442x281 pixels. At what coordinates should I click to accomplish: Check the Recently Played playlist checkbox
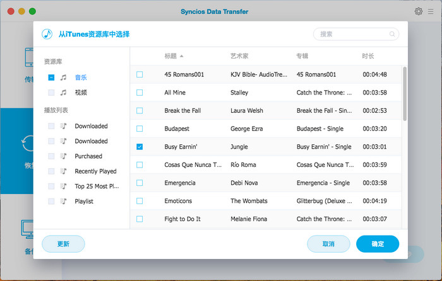tap(51, 171)
